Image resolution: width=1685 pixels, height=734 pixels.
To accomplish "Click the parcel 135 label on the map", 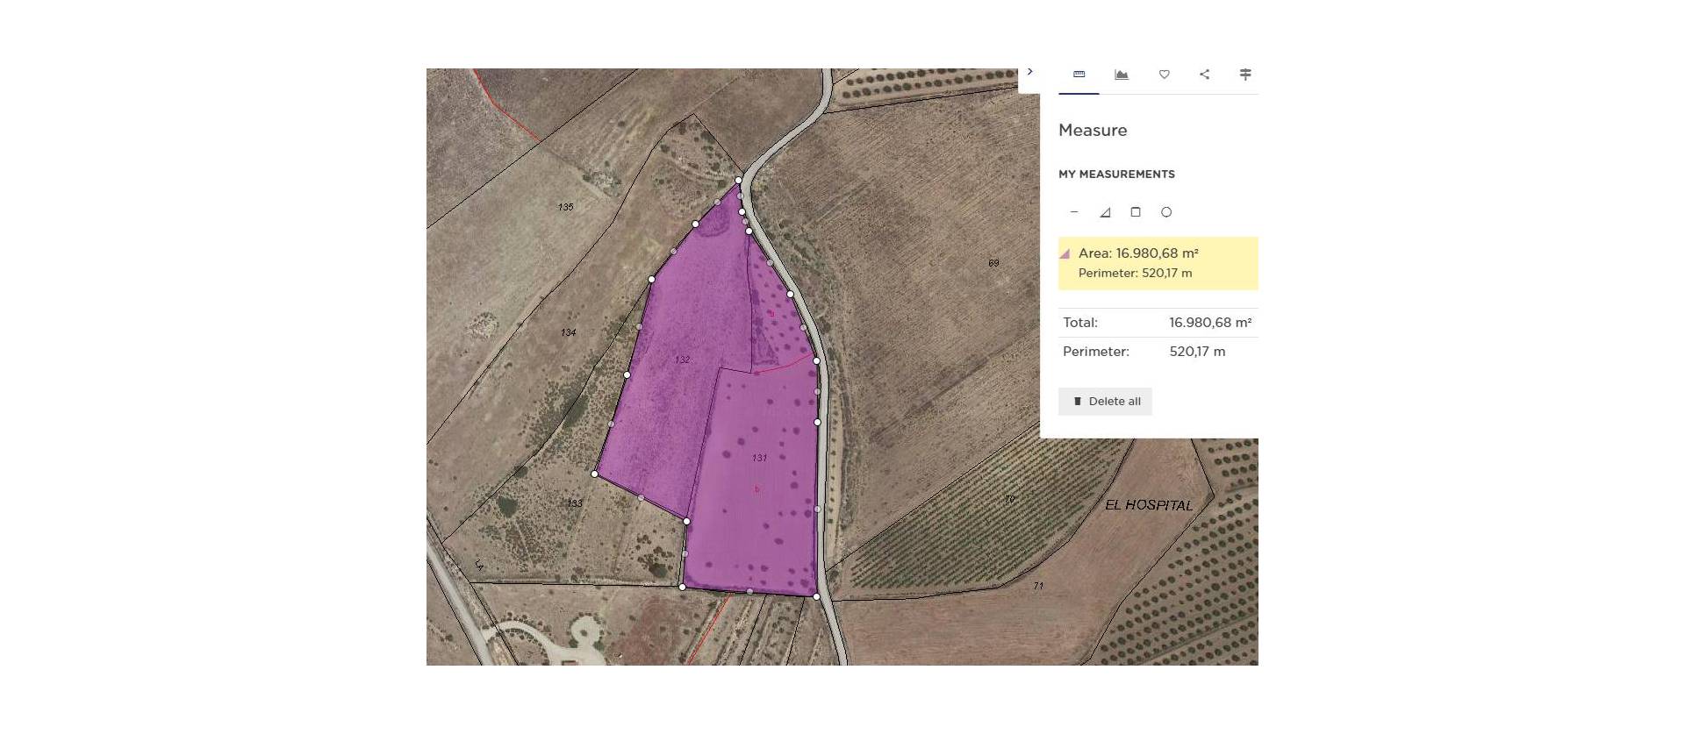I will [565, 207].
